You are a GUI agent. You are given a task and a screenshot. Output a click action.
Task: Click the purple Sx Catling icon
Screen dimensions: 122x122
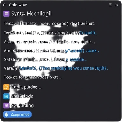point(6,105)
